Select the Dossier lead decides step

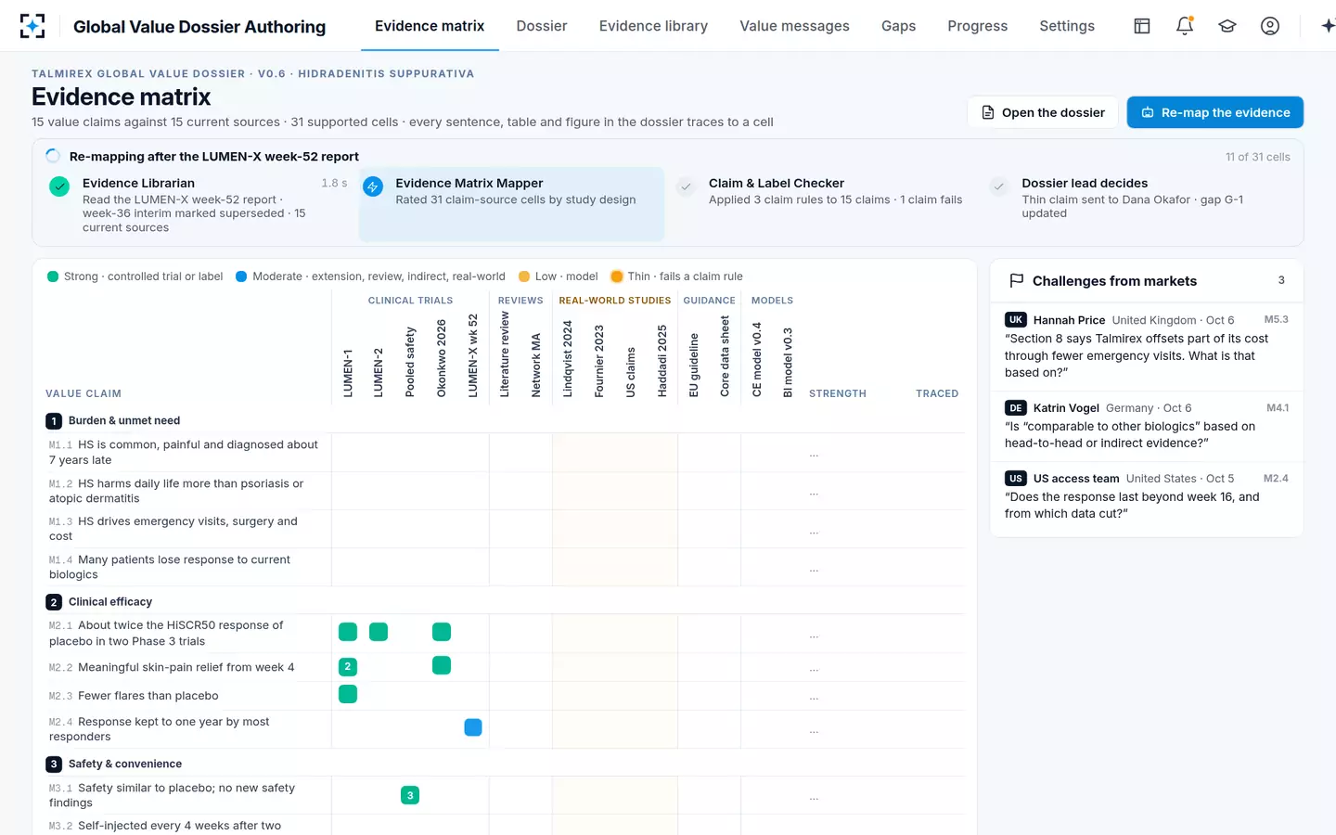(x=1137, y=204)
